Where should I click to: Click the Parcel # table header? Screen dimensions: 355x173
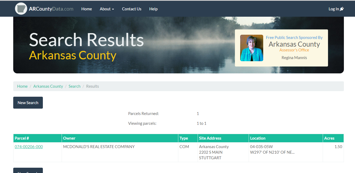tap(22, 138)
